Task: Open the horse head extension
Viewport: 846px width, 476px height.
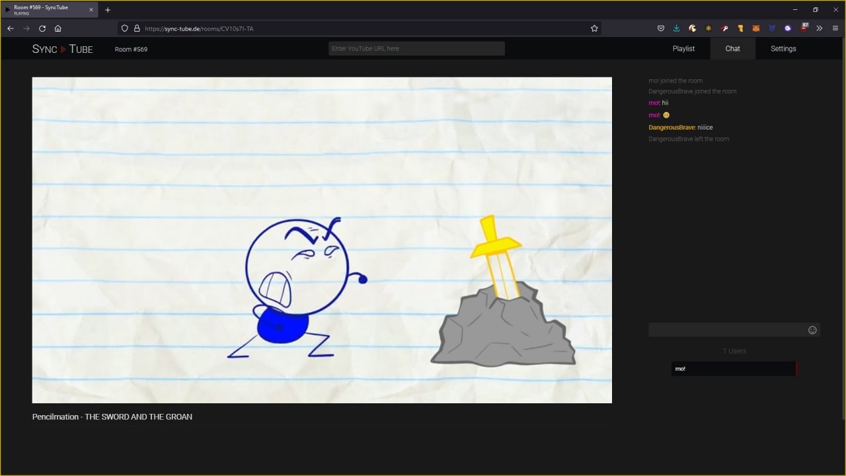Action: click(693, 28)
